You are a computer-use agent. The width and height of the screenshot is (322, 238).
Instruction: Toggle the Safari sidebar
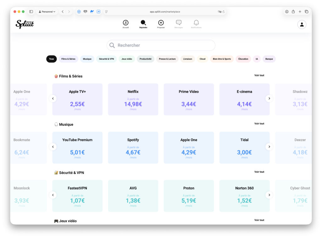click(31, 12)
